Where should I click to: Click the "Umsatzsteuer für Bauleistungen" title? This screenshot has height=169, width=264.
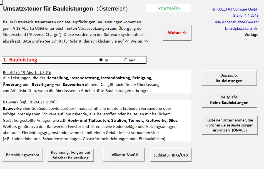point(48,9)
